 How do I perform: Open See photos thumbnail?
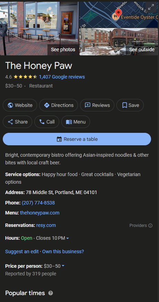click(x=39, y=28)
